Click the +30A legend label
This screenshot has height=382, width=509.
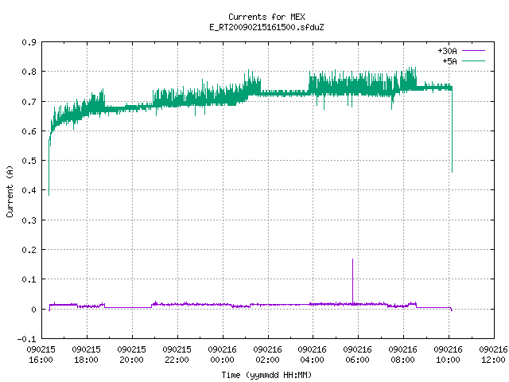click(x=447, y=51)
